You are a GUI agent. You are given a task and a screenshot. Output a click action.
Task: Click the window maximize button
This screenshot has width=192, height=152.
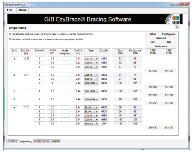[x=177, y=4]
